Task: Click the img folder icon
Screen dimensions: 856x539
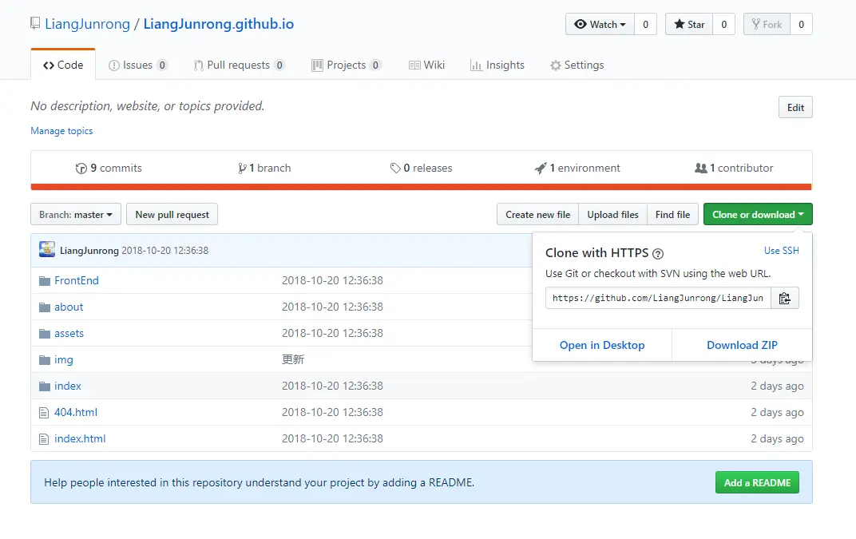Action: coord(45,360)
